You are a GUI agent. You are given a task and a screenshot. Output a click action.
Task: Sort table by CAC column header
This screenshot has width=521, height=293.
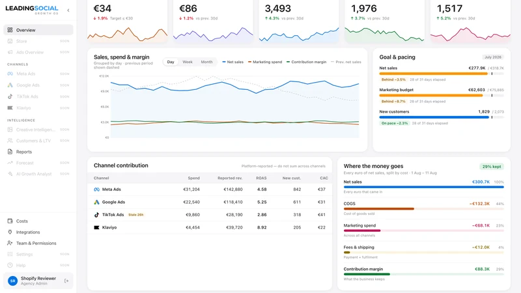pos(324,178)
